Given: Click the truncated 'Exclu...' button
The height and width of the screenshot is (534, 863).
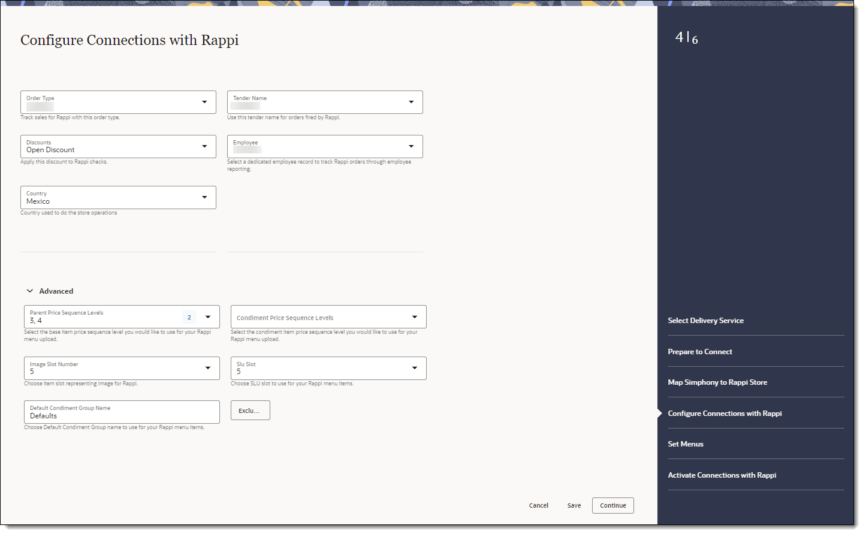Looking at the screenshot, I should 251,411.
